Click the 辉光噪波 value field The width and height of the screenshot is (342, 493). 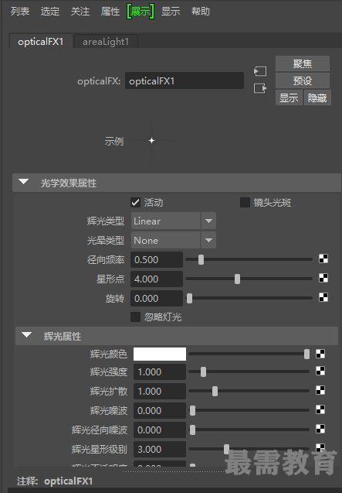(x=160, y=410)
